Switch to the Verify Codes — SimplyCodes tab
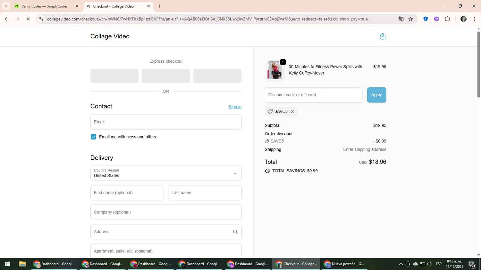This screenshot has width=481, height=270. pos(45,6)
